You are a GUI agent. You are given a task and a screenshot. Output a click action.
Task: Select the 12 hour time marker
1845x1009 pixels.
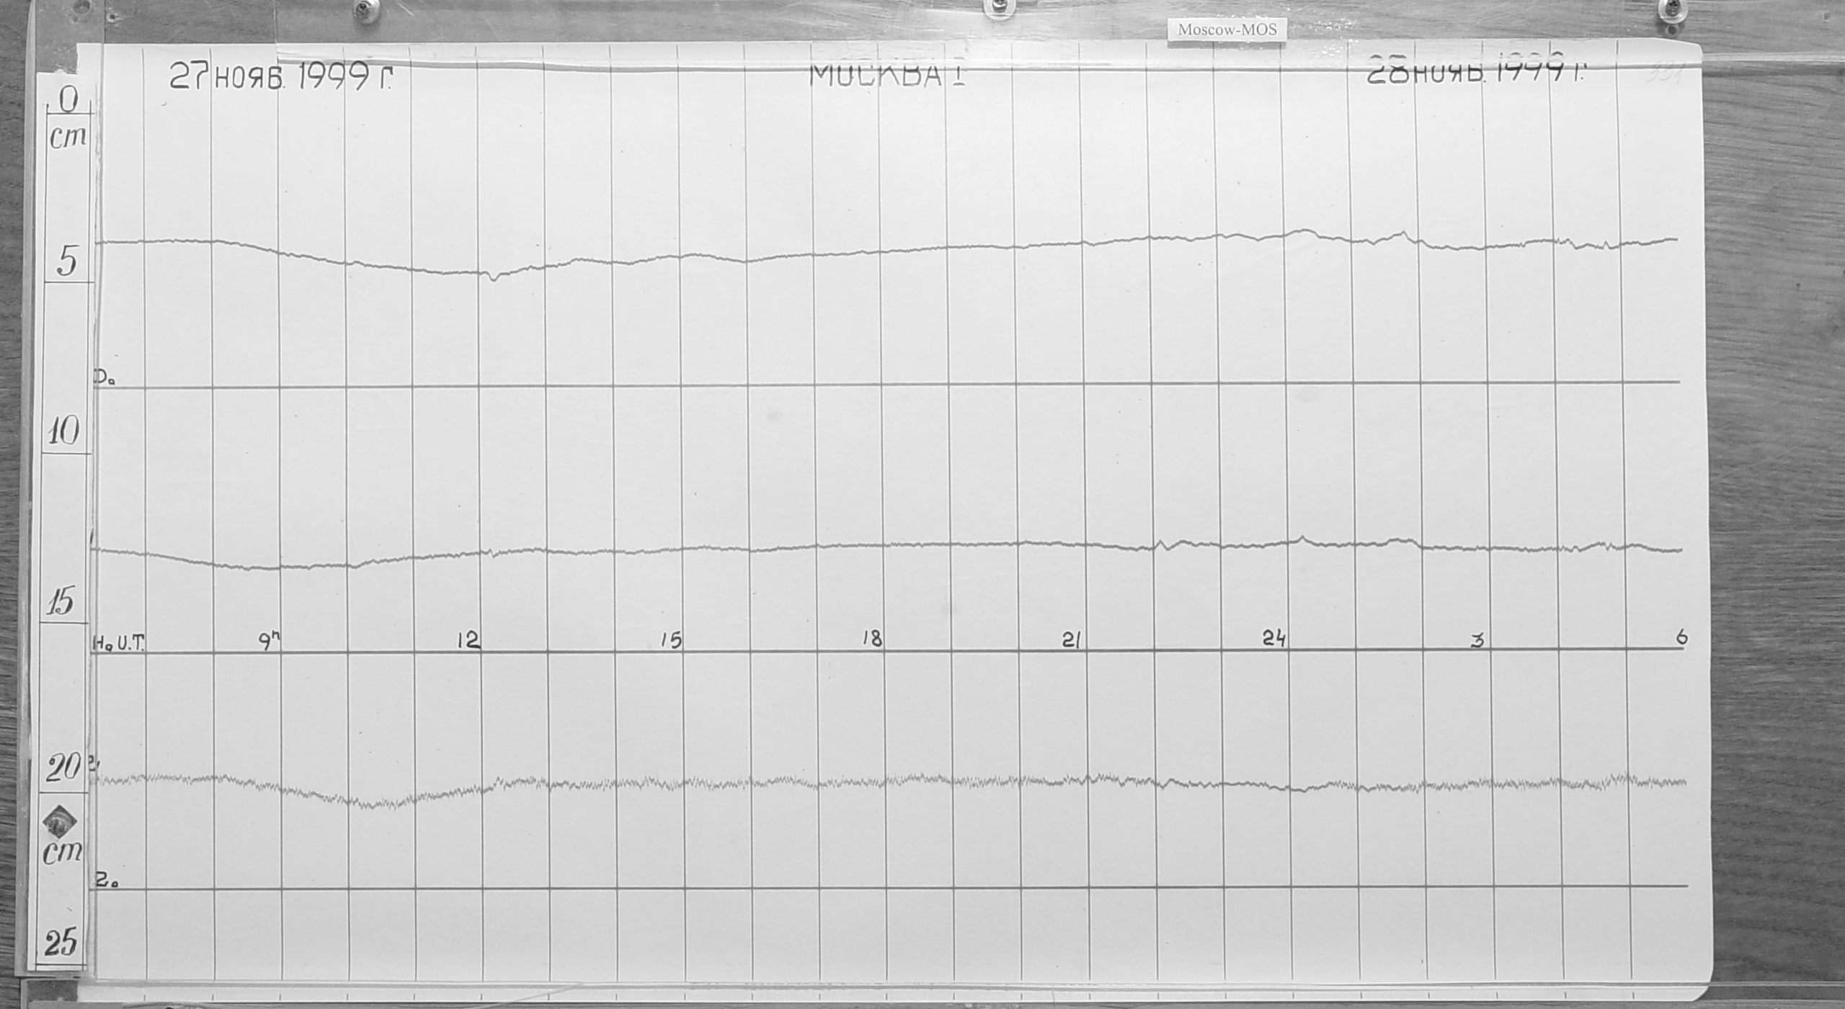click(469, 640)
